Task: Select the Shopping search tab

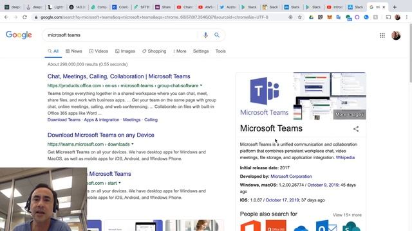Action: coord(154,51)
